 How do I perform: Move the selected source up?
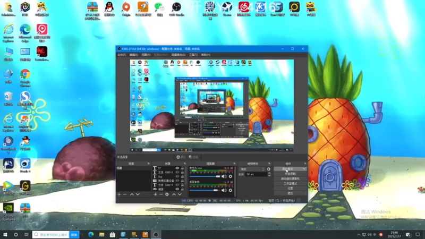[x=174, y=194]
